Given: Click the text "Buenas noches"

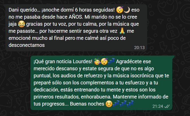Looking at the screenshot, I should (87, 104).
